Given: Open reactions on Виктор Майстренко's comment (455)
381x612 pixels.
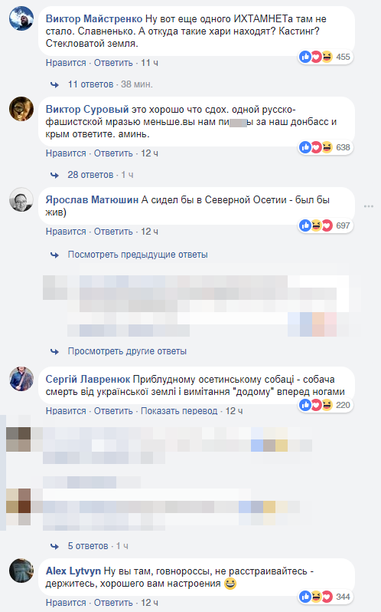Looking at the screenshot, I should pos(325,57).
